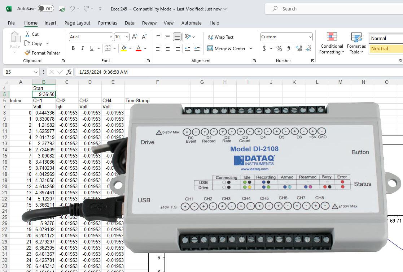The width and height of the screenshot is (403, 272).
Task: Open the Help tab
Action: [x=214, y=23]
